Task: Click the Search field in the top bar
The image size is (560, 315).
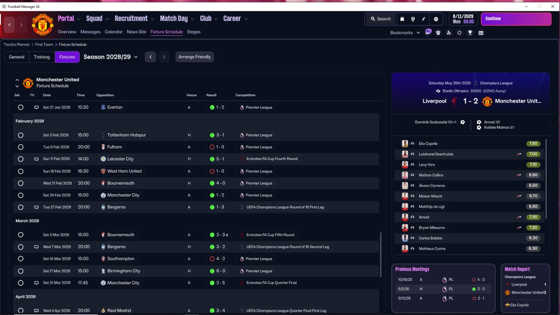Action: coord(380,19)
